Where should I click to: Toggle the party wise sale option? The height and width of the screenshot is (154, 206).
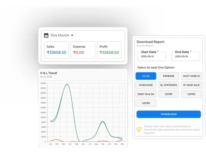tap(191, 85)
